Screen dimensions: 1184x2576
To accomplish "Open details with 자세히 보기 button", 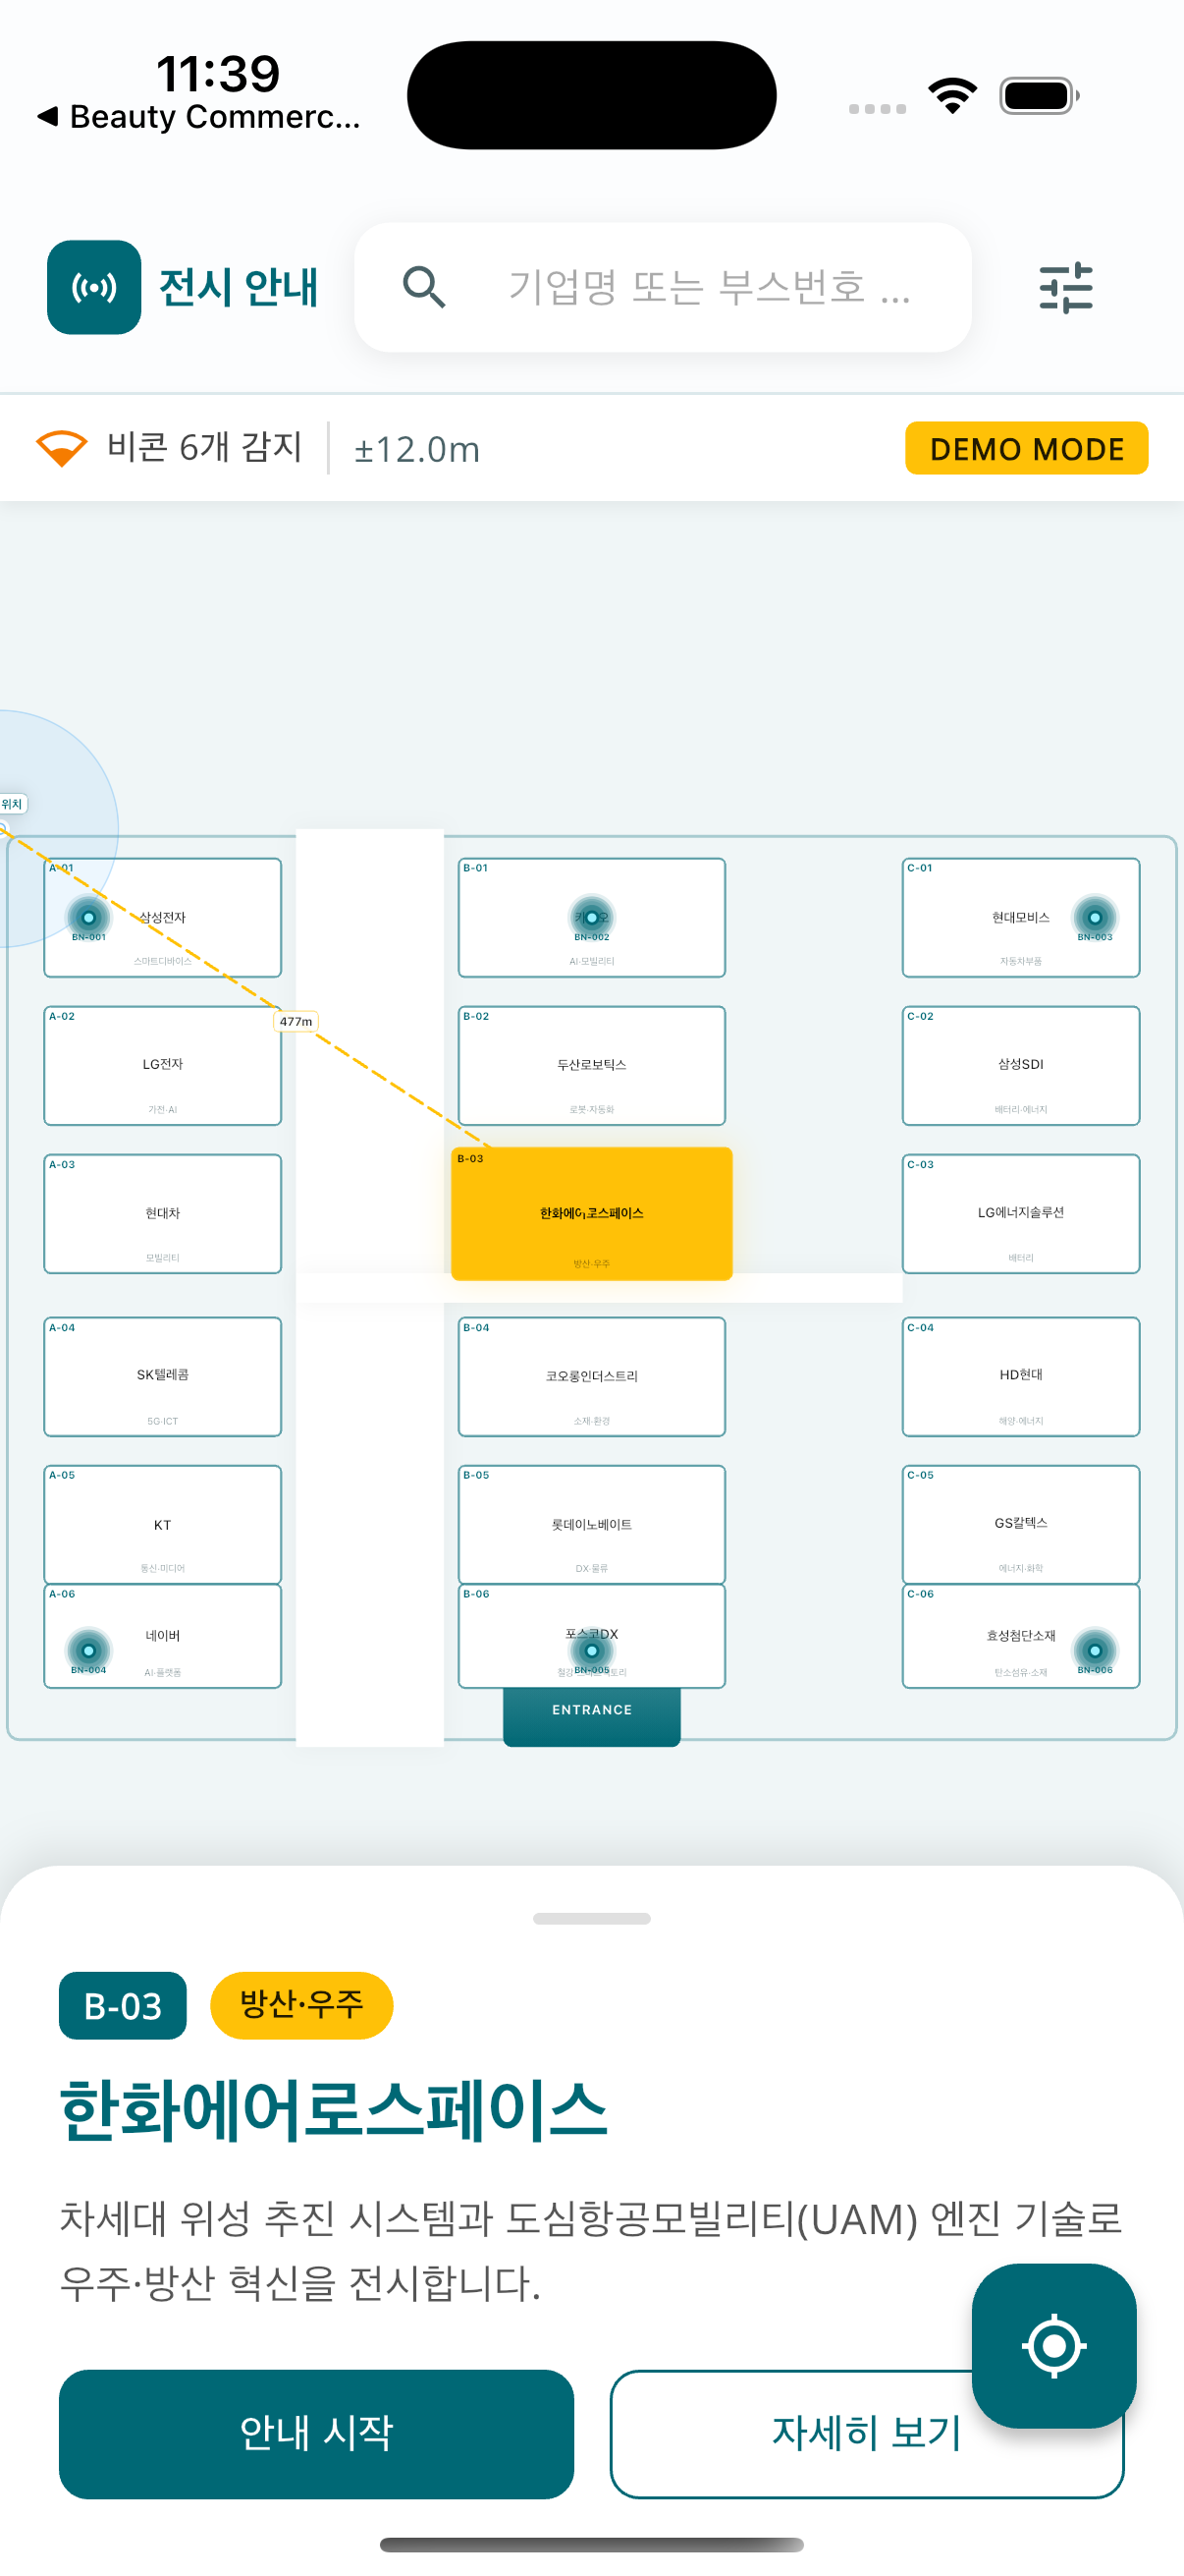I will point(866,2433).
